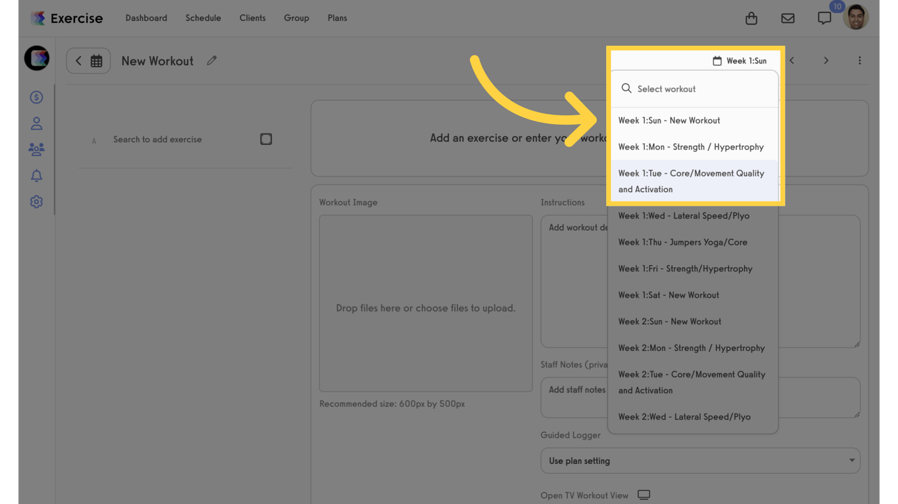Open the payments icon in the left sidebar

pos(36,96)
